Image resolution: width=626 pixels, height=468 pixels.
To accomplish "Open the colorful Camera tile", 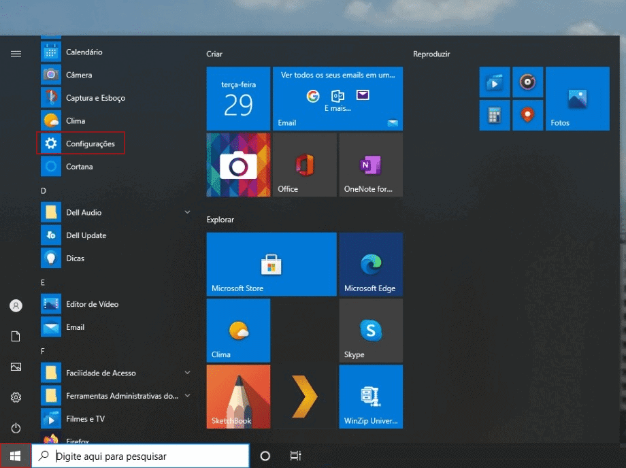I will 238,165.
